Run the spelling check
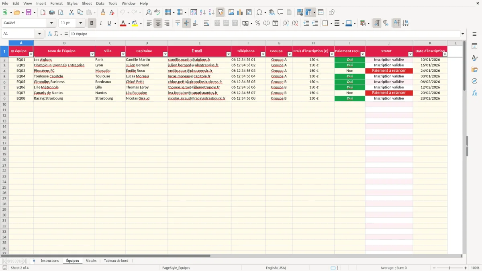Screen dimensions: 482x271 (157, 12)
